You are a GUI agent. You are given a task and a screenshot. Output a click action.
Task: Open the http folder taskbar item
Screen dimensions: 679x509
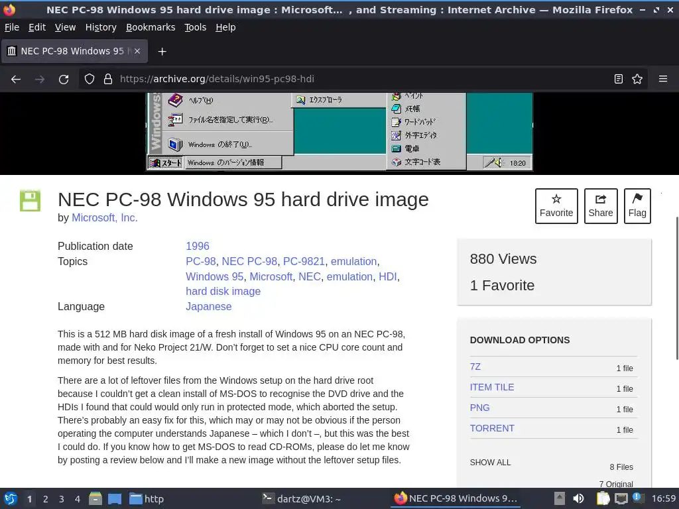tap(147, 499)
